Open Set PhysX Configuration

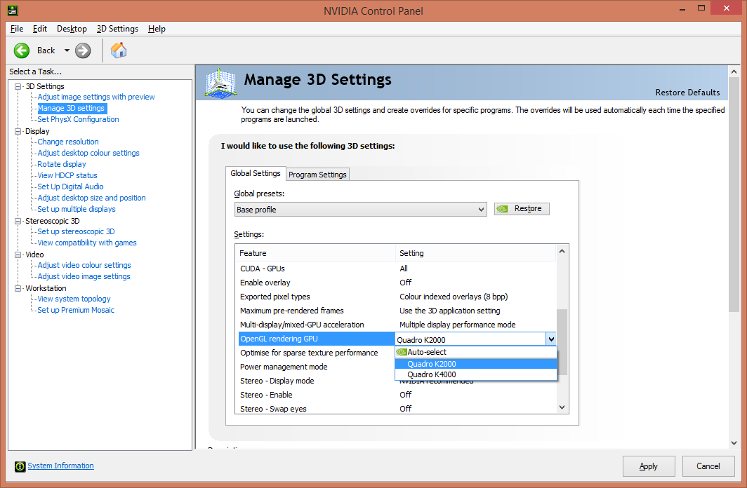[78, 119]
